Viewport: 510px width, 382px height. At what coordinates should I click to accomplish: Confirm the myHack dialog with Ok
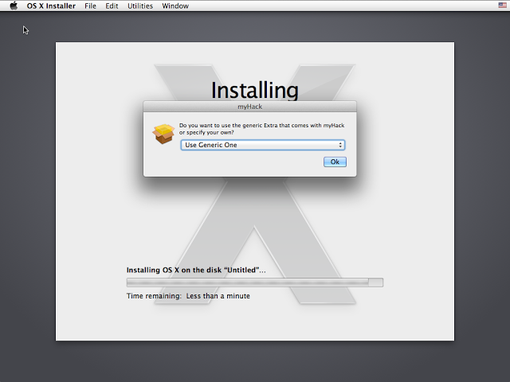coord(335,162)
